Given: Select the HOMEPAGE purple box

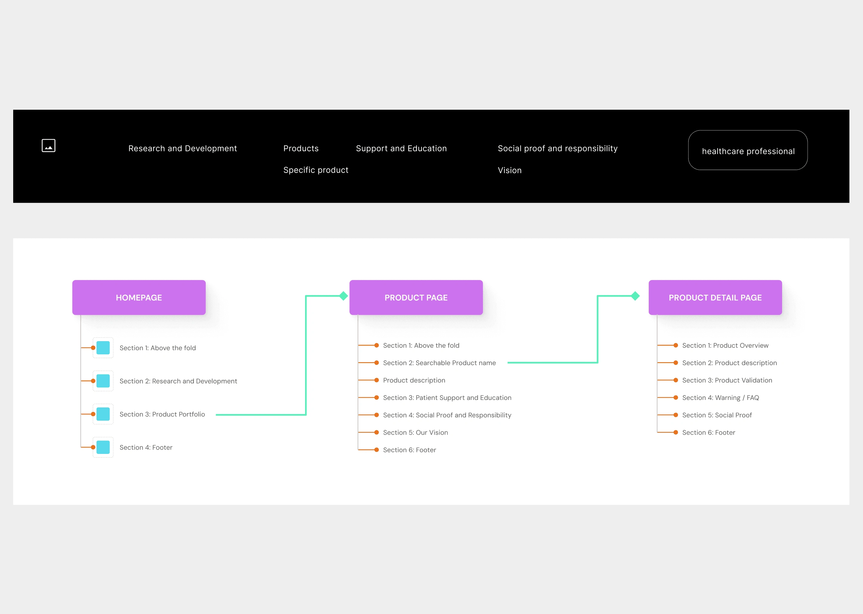Looking at the screenshot, I should [139, 297].
